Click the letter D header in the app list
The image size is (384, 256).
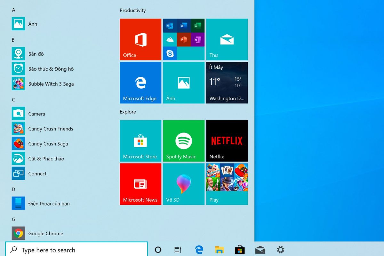pos(13,189)
